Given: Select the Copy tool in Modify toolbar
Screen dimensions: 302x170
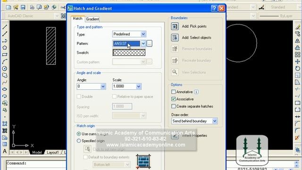Looking at the screenshot, I should (298, 34).
